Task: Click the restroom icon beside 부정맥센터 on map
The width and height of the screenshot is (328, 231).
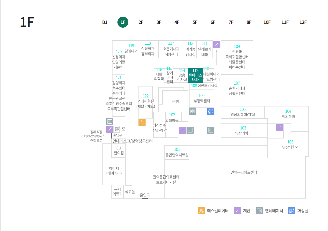Action: click(211, 111)
